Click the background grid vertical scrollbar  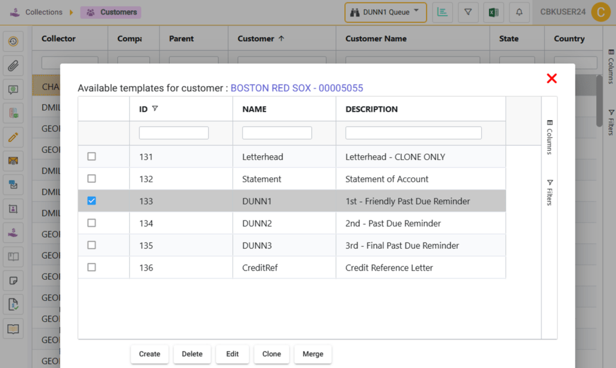pos(599,100)
